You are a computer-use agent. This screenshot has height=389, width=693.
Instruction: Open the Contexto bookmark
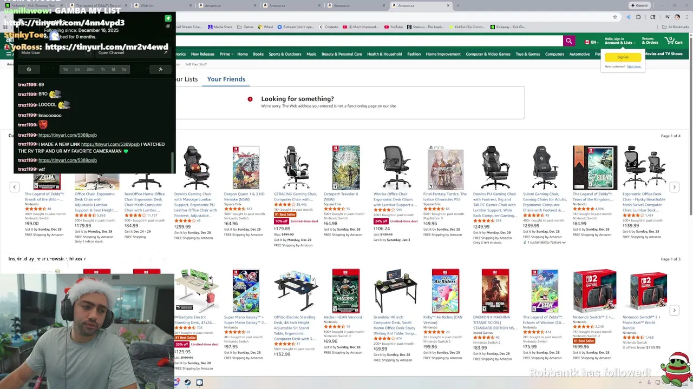(x=328, y=27)
